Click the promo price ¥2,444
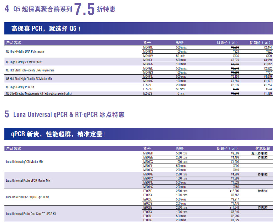 pos(268,47)
